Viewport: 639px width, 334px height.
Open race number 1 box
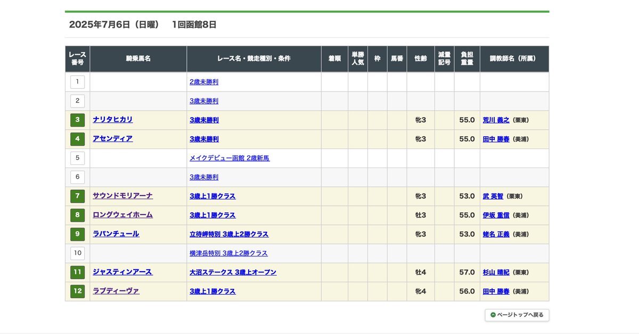click(x=77, y=82)
